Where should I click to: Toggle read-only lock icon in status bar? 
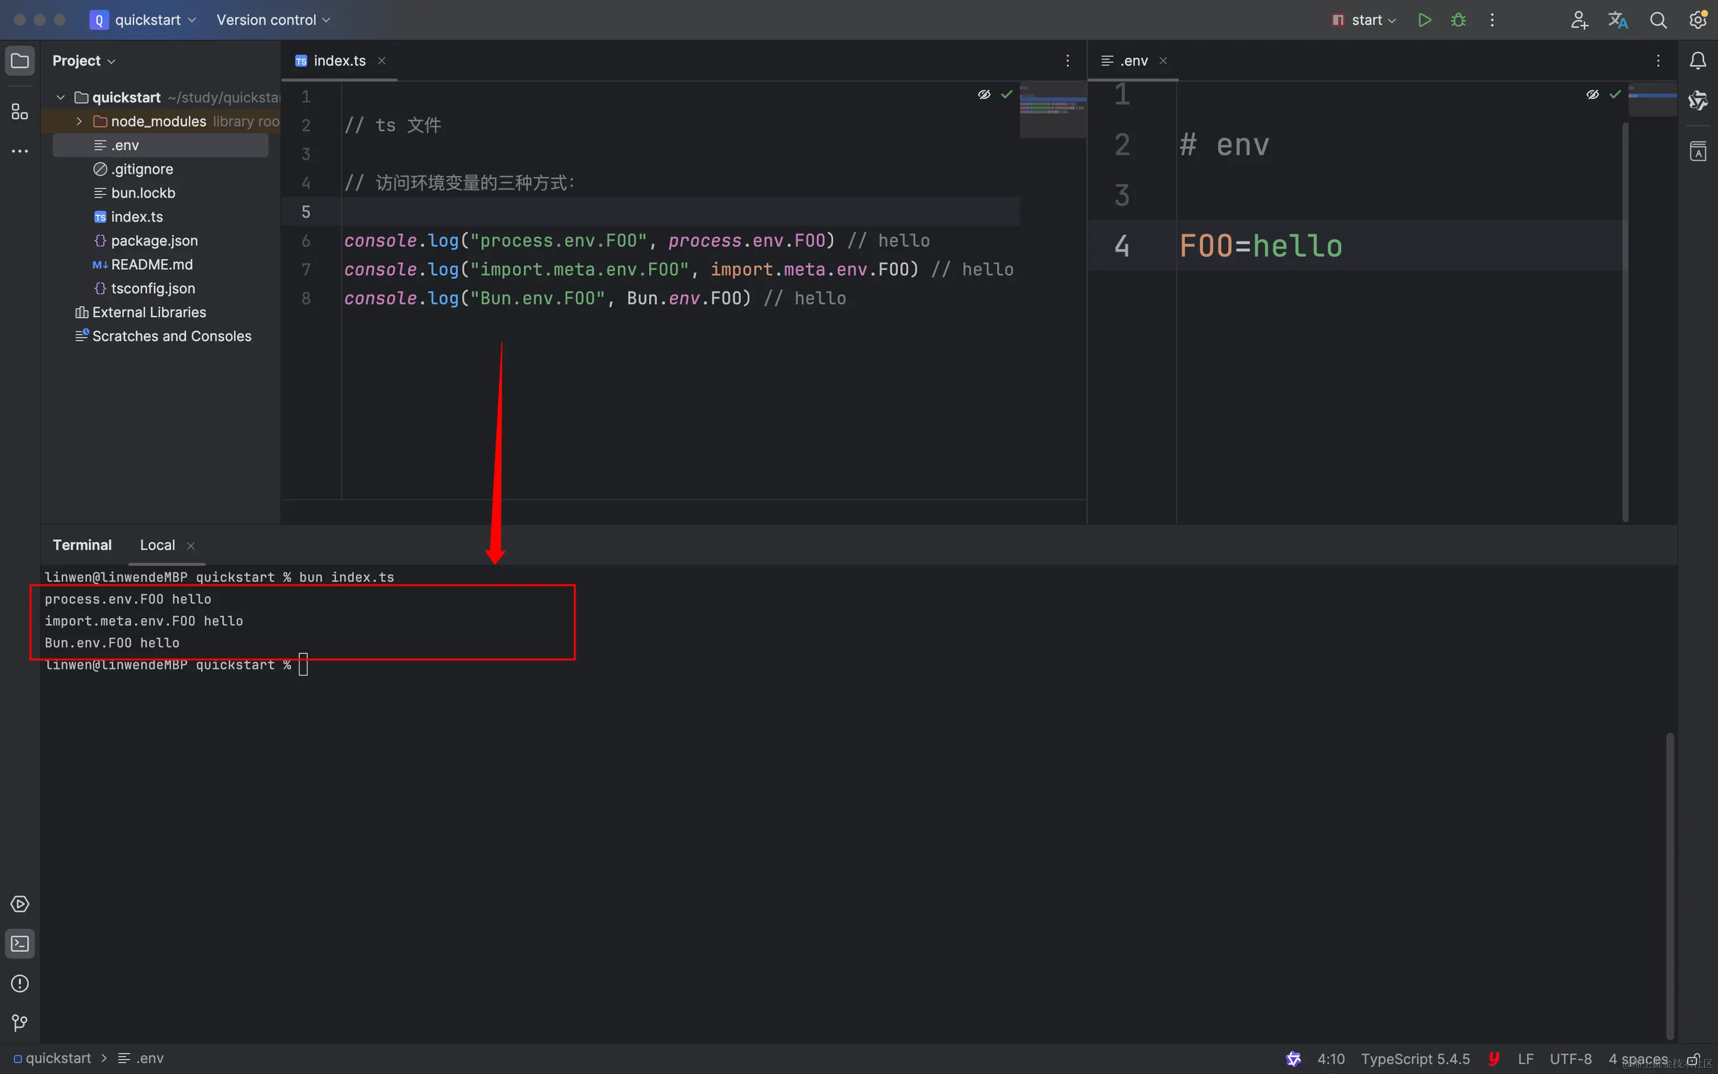[x=1693, y=1059]
